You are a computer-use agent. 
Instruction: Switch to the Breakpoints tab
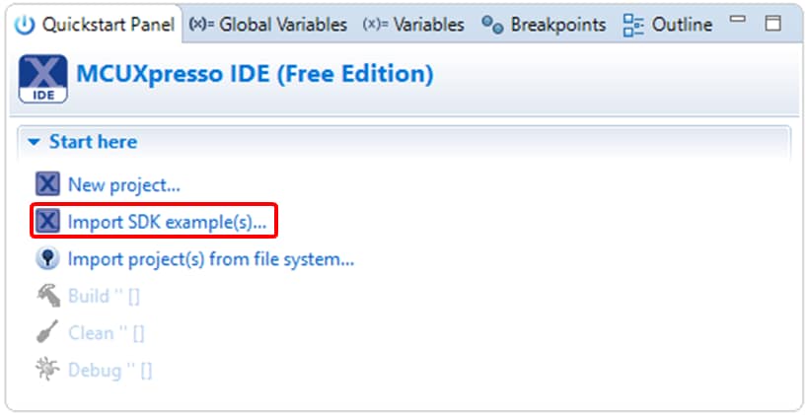click(545, 25)
